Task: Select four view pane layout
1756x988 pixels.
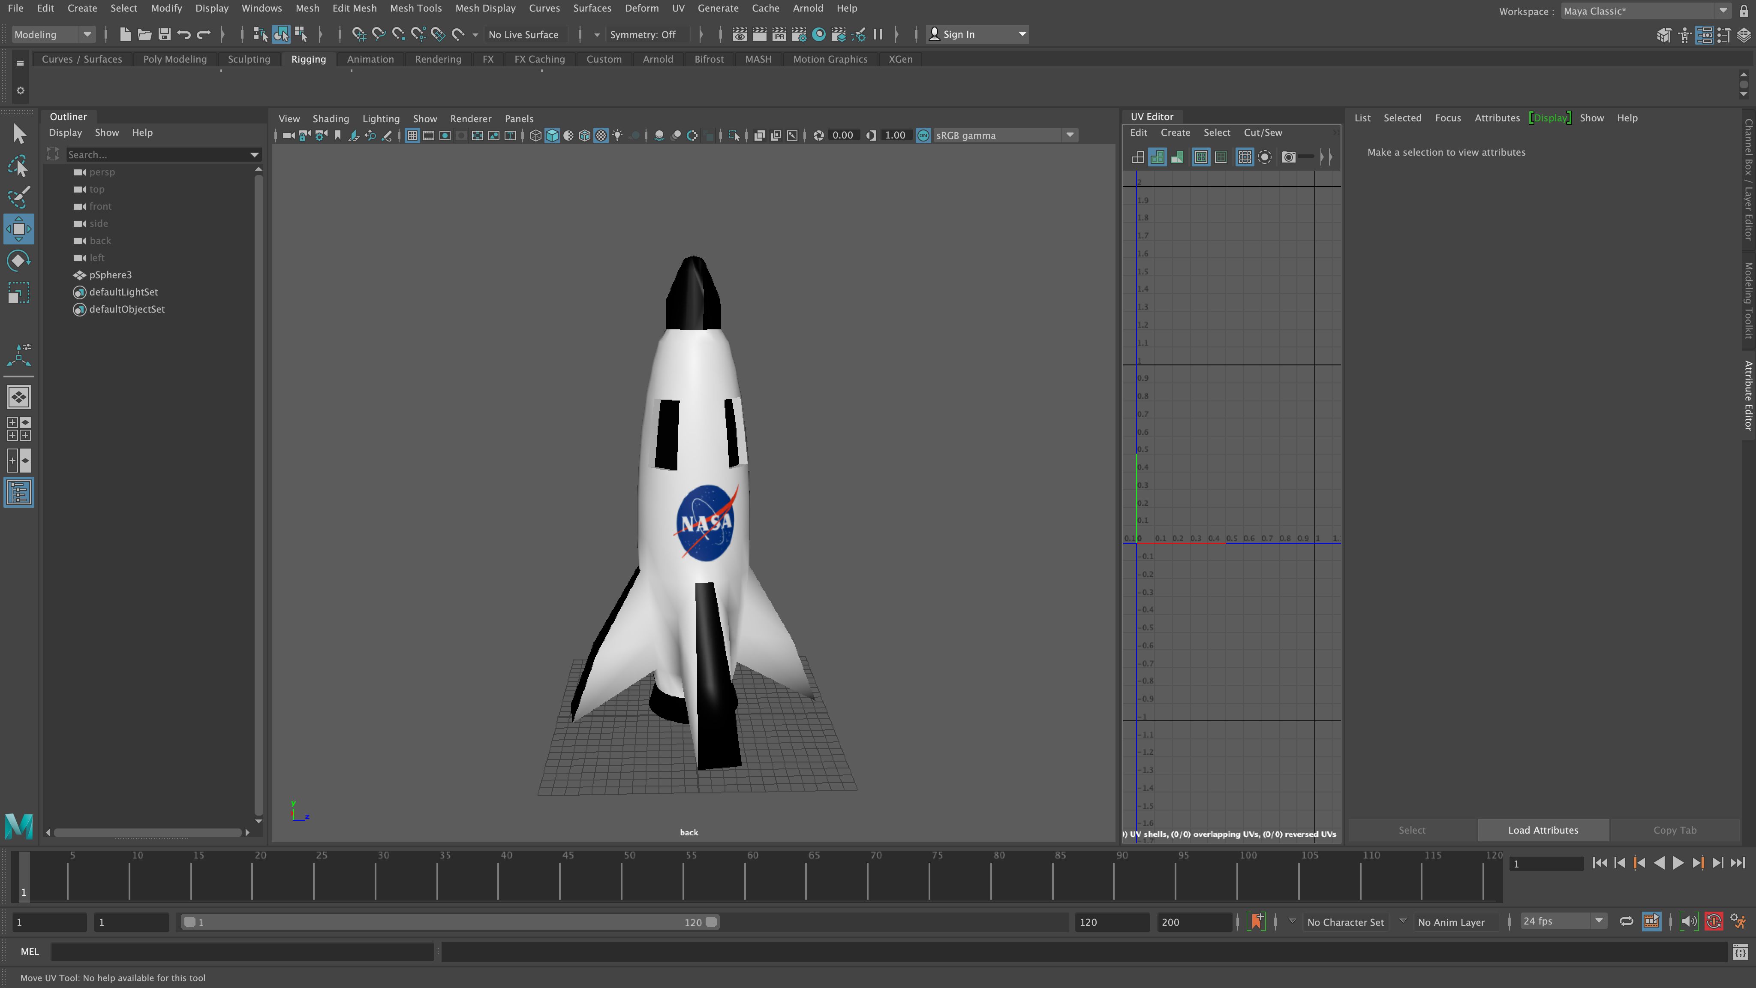Action: (19, 428)
